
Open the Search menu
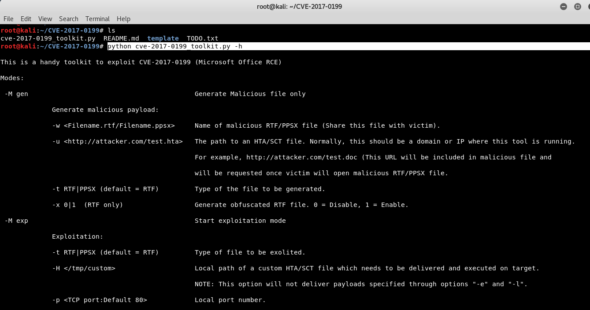(69, 19)
